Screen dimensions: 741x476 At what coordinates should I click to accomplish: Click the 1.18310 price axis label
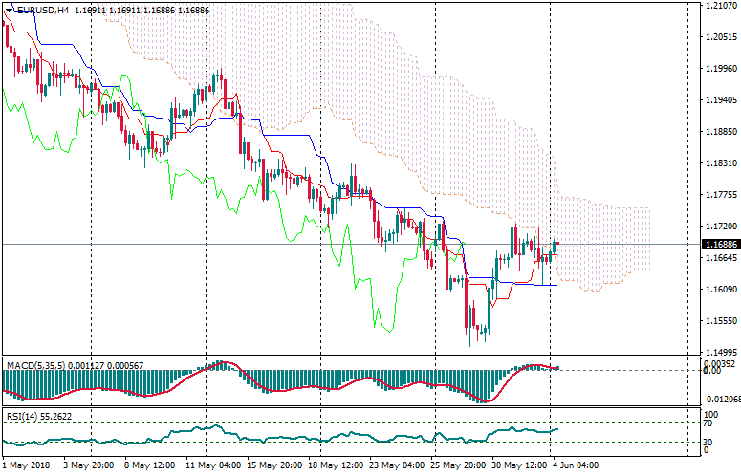click(717, 163)
